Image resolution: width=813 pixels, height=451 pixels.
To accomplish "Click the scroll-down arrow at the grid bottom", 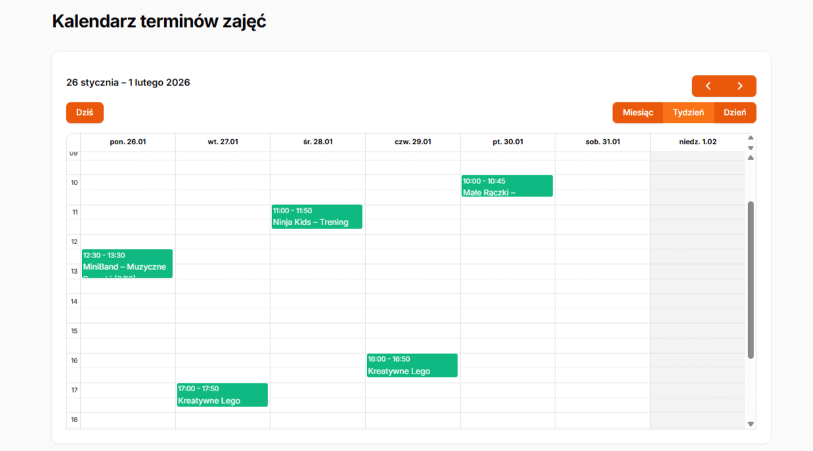I will pos(751,424).
